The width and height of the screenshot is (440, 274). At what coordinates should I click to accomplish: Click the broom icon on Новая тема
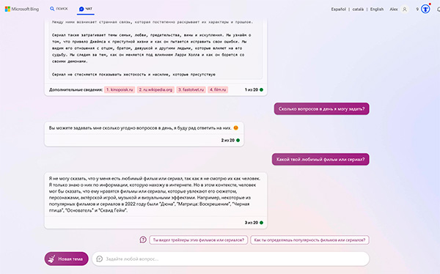[x=51, y=259]
